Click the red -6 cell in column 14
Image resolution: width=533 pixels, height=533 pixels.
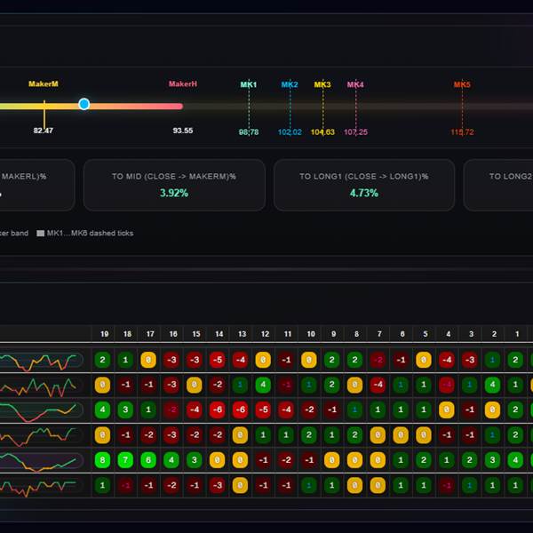(218, 410)
